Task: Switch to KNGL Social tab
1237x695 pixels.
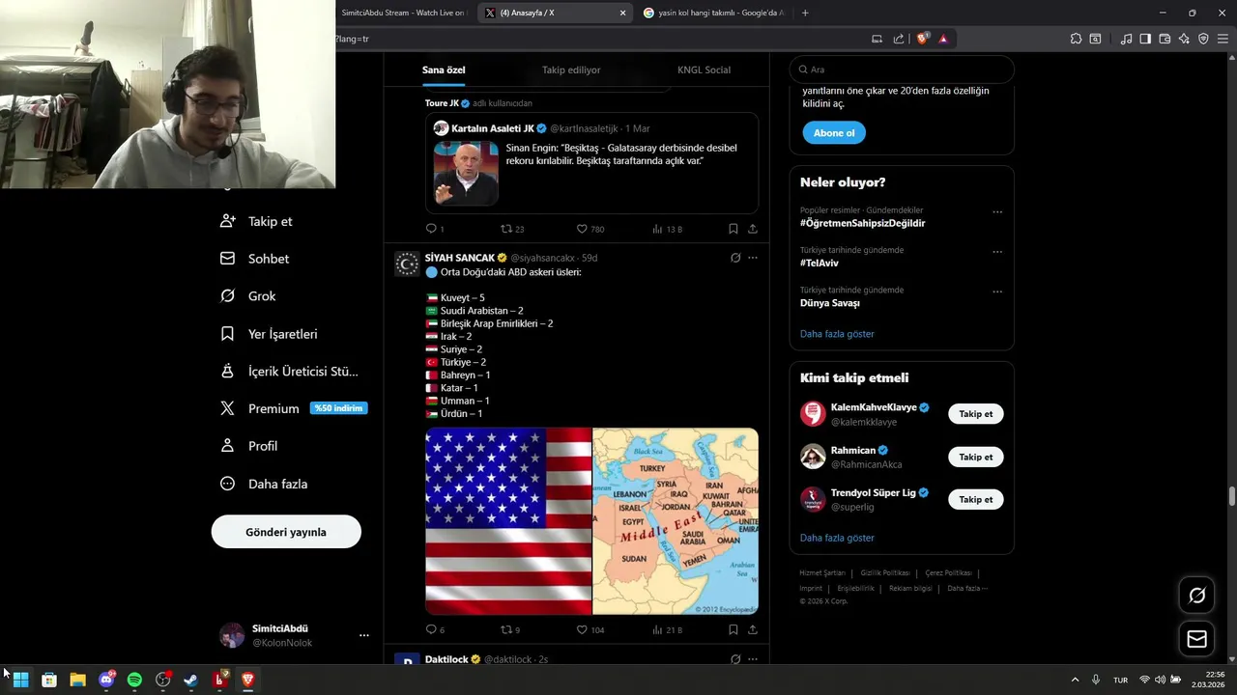Action: click(704, 70)
